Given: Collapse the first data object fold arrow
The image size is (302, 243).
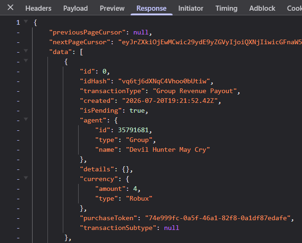Looking at the screenshot, I should click(26, 61).
